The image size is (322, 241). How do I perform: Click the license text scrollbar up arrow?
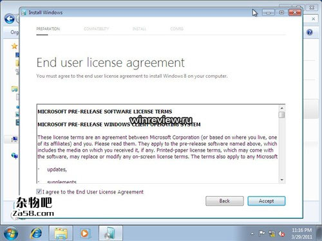[x=281, y=108]
